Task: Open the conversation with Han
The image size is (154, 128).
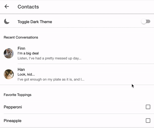Action: [77, 74]
